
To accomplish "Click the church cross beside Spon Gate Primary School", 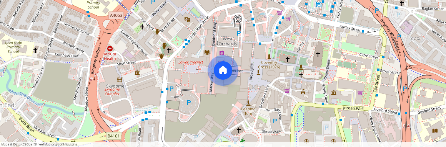I will click(35, 51).
